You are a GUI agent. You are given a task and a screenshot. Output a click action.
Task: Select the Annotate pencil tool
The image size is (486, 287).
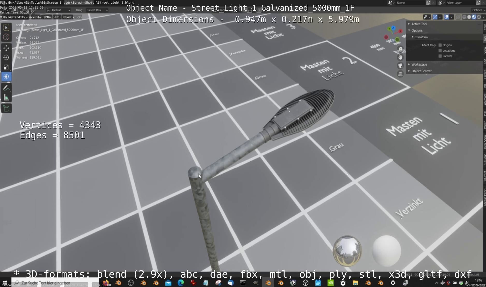coord(6,88)
